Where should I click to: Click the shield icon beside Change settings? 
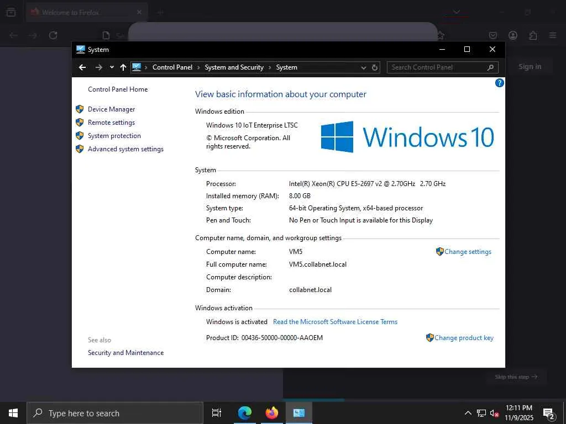pyautogui.click(x=439, y=252)
